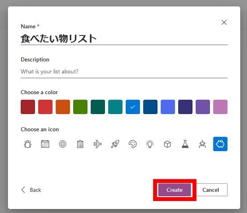The height and width of the screenshot is (213, 247).
Task: Choose the airplane icon
Action: click(x=97, y=144)
